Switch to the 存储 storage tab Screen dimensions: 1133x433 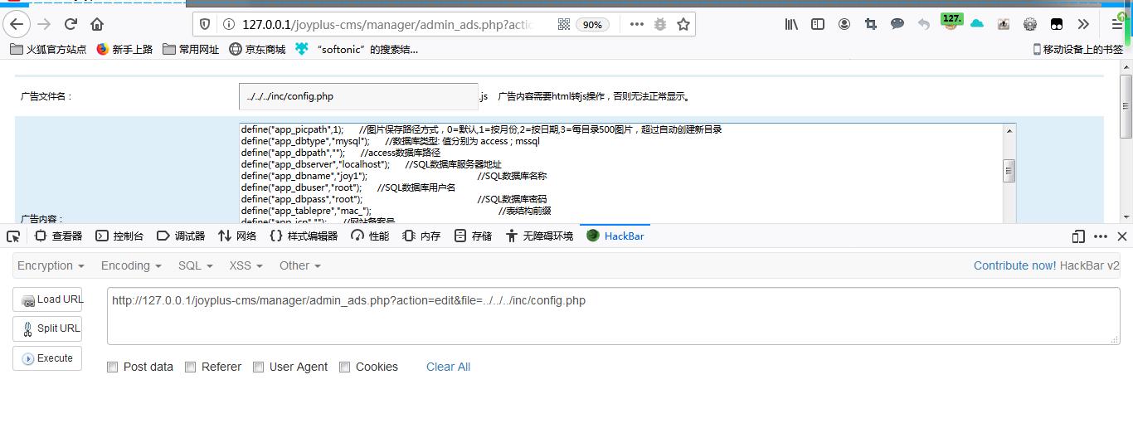click(474, 236)
